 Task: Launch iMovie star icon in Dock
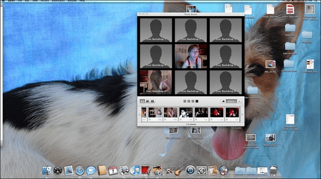click(168, 170)
